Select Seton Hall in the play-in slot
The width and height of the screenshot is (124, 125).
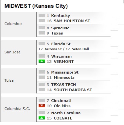[x=80, y=49]
